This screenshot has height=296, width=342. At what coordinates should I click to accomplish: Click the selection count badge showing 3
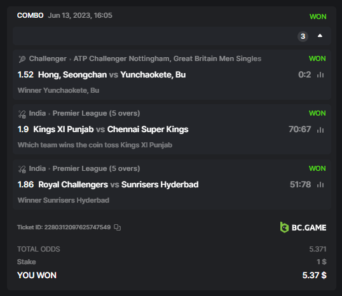[303, 36]
